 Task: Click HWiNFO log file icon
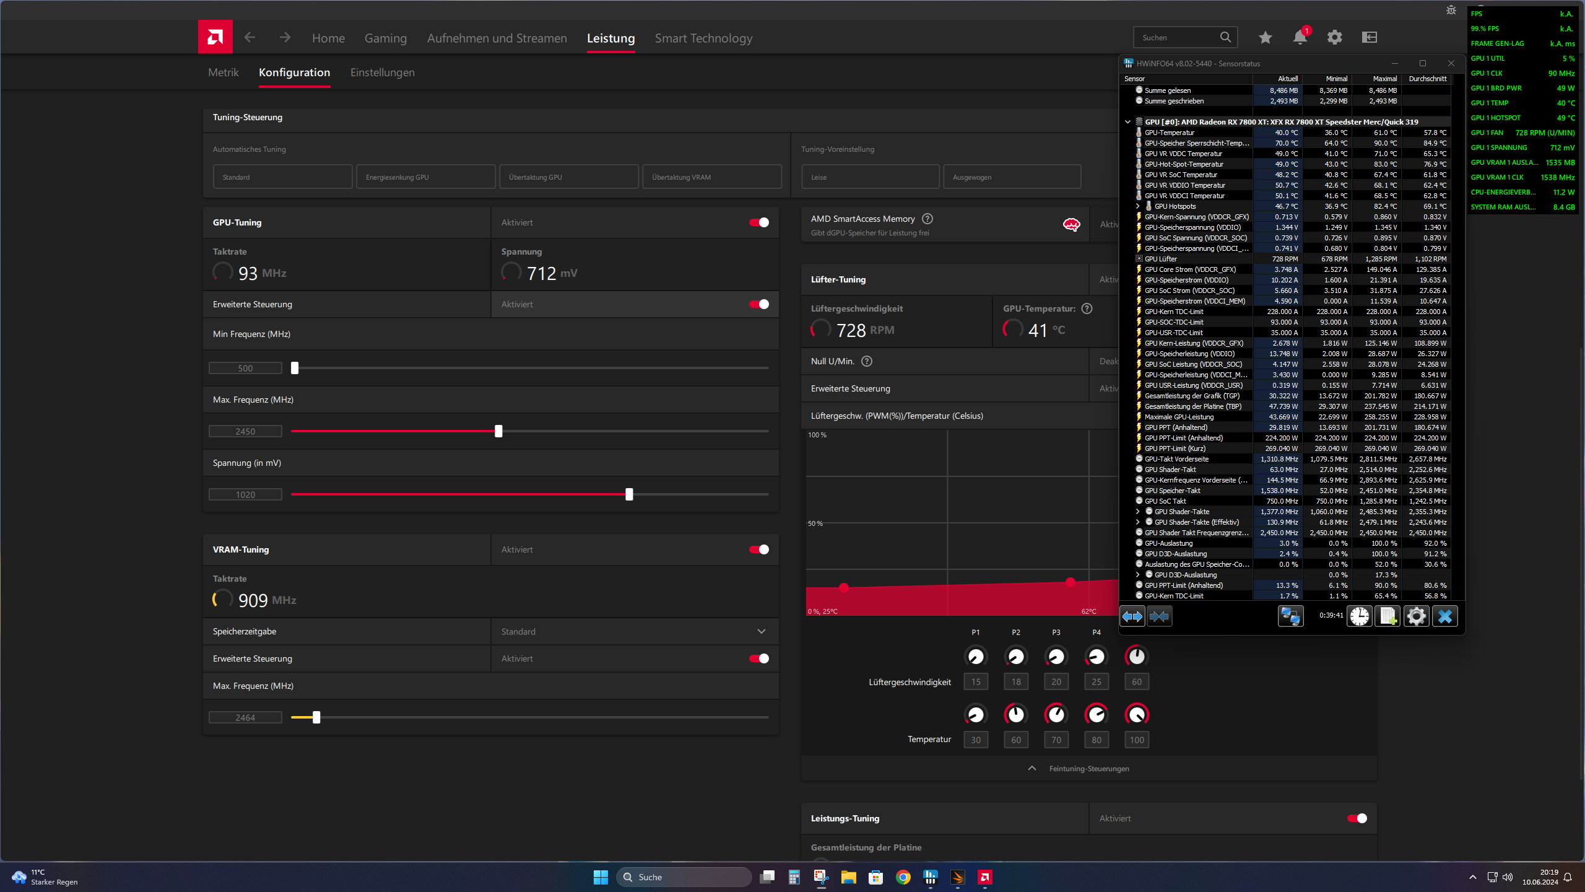[x=1387, y=616]
